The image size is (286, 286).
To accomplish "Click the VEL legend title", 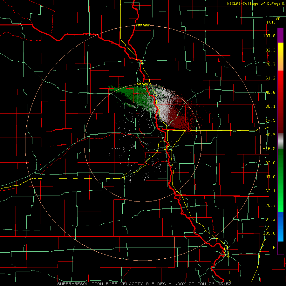I will (x=279, y=19).
